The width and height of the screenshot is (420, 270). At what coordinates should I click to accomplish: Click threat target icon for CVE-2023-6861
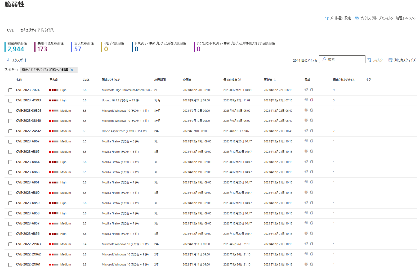point(306,182)
